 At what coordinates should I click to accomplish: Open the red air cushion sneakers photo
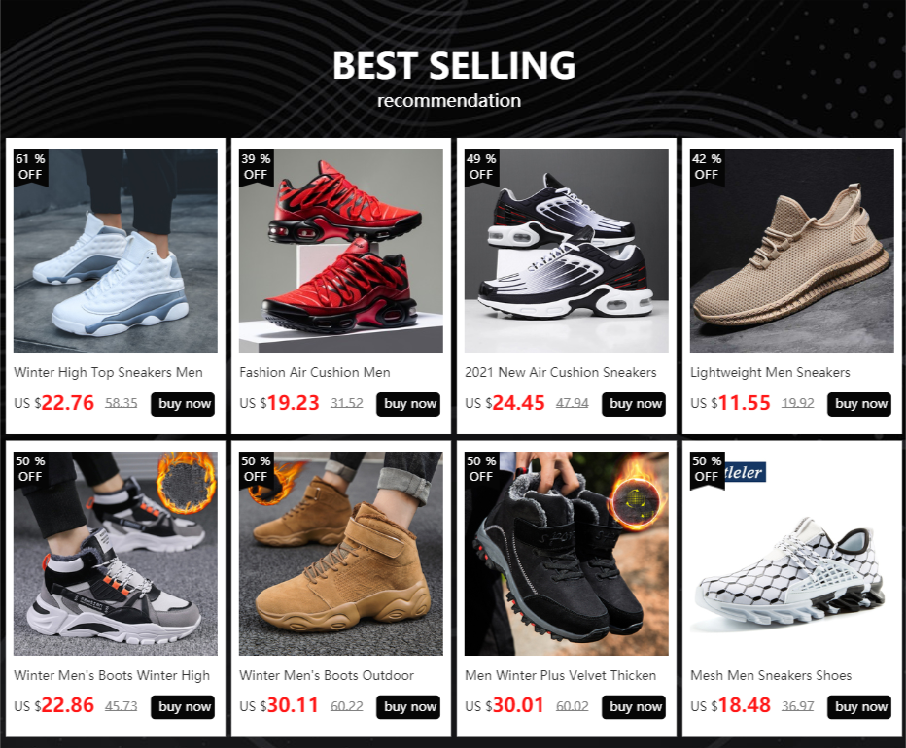coord(341,250)
